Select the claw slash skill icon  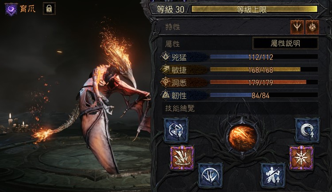[x=210, y=175]
